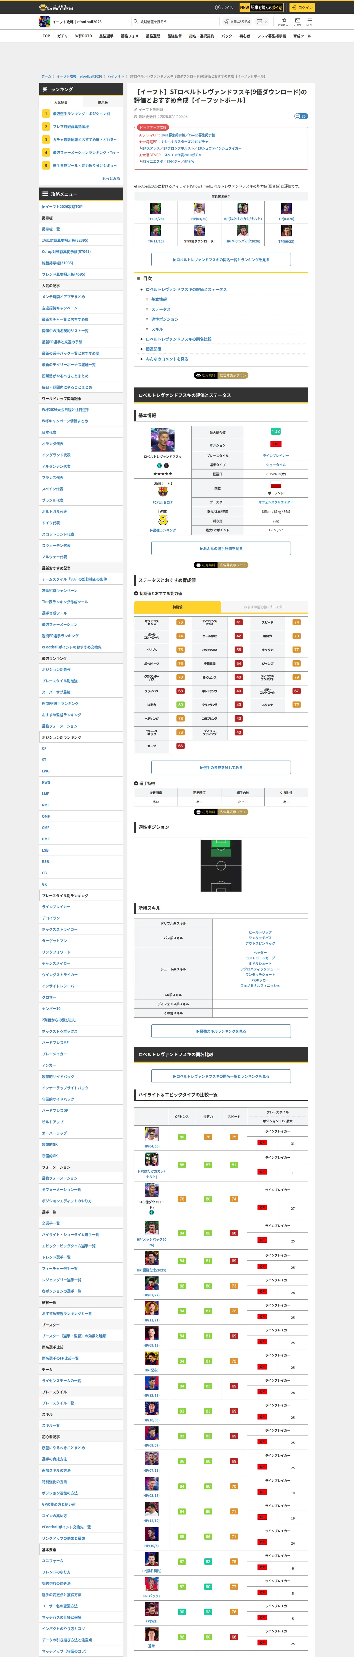Open the オフェンスクリエイター booster link
This screenshot has width=354, height=1657.
[276, 502]
